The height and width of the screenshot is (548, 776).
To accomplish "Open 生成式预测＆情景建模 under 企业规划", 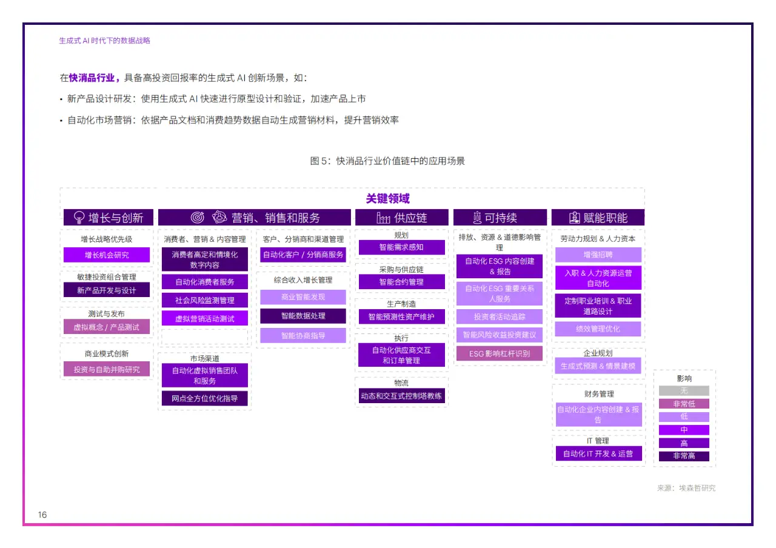I will [x=598, y=366].
